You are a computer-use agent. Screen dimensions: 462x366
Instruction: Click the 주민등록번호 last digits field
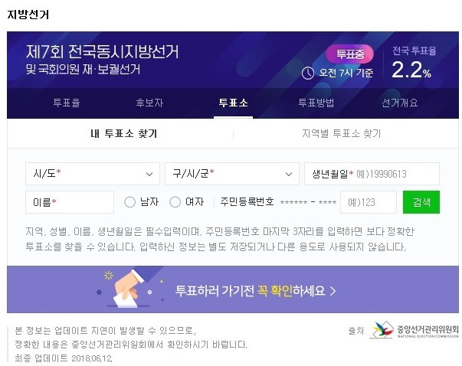tap(369, 202)
